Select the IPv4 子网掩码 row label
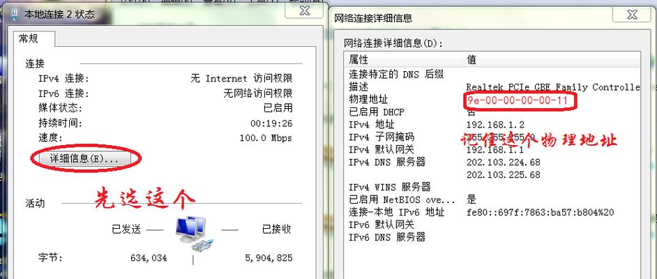Viewport: 657px width, 279px height. coord(382,137)
